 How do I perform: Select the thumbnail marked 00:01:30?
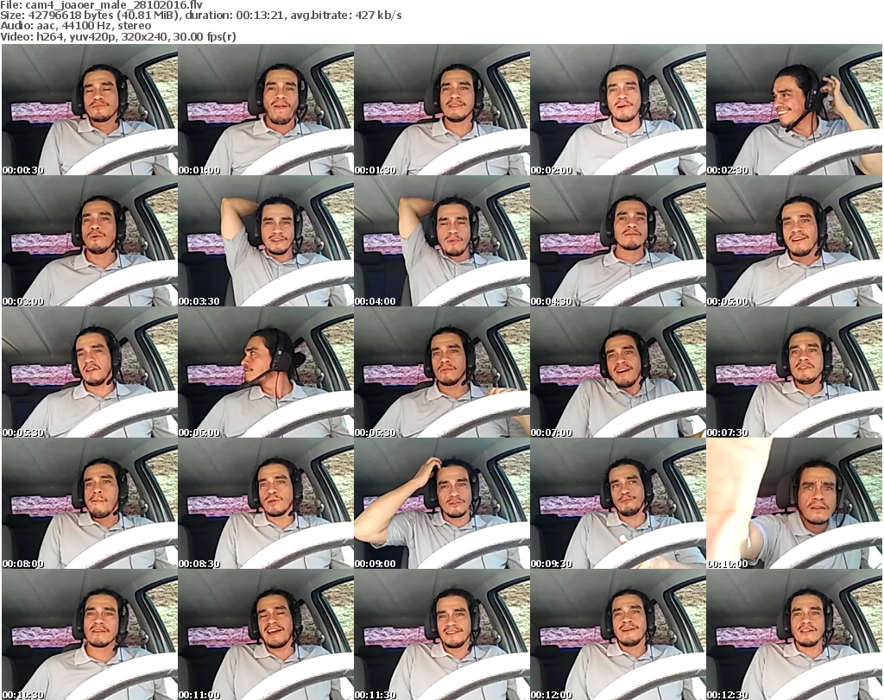tap(442, 110)
